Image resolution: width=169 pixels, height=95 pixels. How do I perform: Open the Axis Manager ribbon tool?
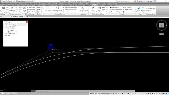(3, 10)
